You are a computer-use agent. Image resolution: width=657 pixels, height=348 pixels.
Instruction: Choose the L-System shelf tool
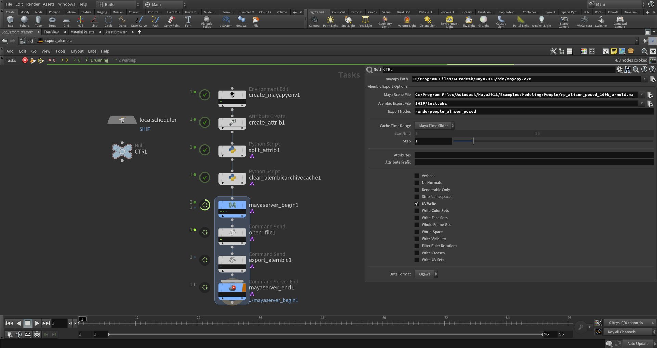pyautogui.click(x=226, y=21)
